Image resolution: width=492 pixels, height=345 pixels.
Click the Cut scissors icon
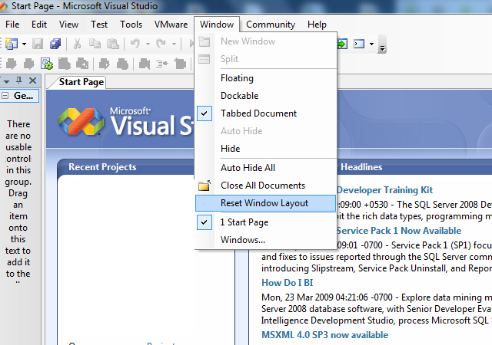[x=77, y=44]
